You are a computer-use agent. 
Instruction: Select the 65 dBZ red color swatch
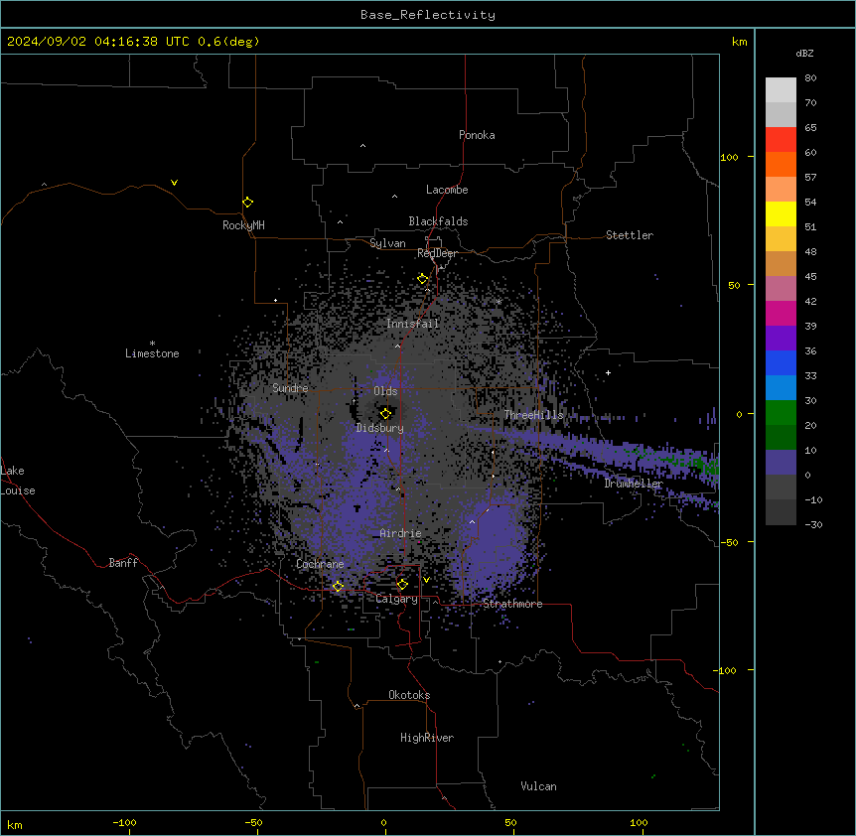pos(781,140)
